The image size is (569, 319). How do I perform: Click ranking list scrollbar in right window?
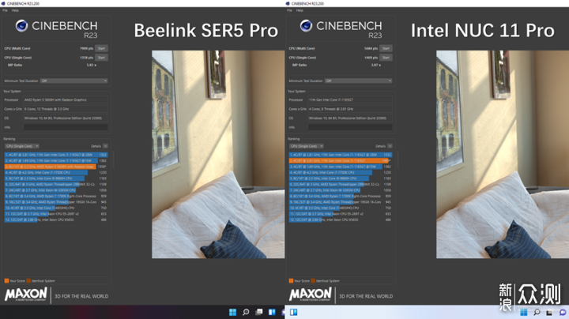pos(398,159)
